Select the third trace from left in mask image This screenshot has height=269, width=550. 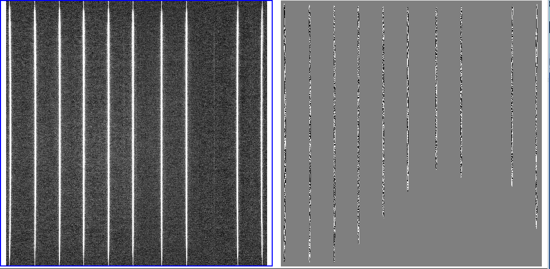pyautogui.click(x=334, y=132)
